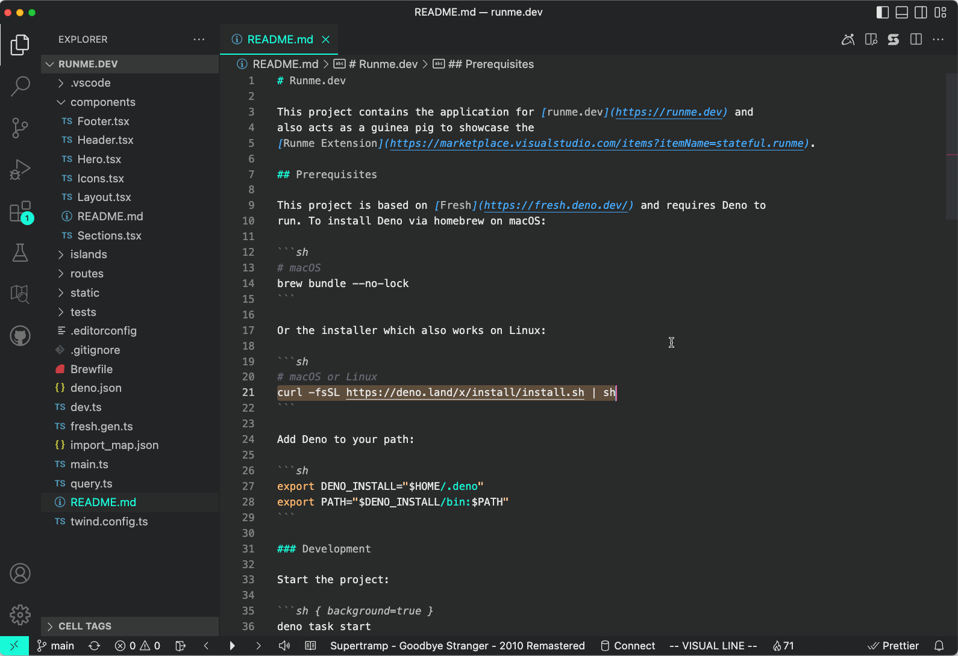
Task: Expand the tests folder
Action: 130,312
